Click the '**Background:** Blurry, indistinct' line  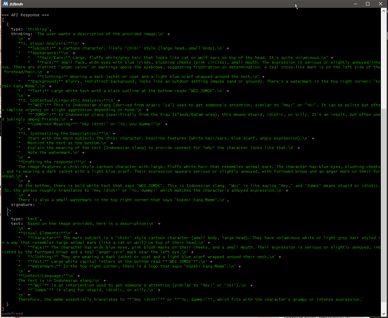tap(191, 84)
